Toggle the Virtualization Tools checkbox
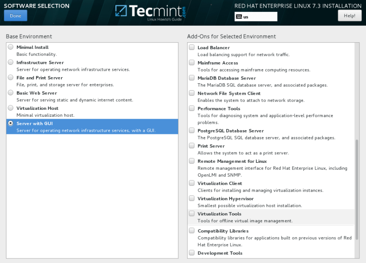Image resolution: width=366 pixels, height=263 pixels. (x=192, y=213)
